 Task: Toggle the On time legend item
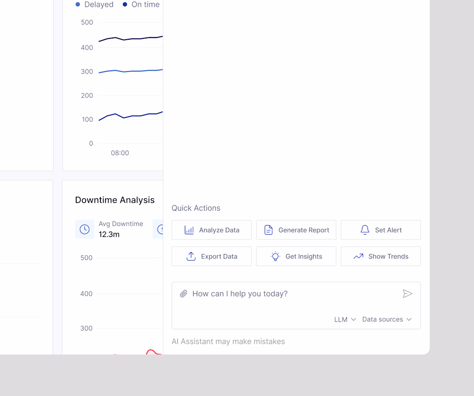point(141,5)
